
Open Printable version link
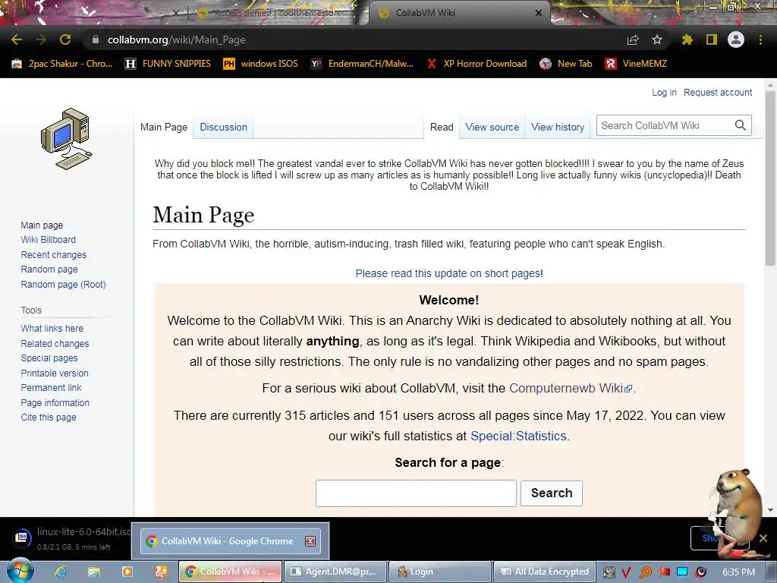(55, 373)
